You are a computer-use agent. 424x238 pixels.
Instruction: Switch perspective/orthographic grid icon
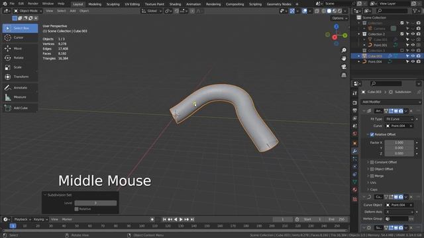tap(344, 75)
